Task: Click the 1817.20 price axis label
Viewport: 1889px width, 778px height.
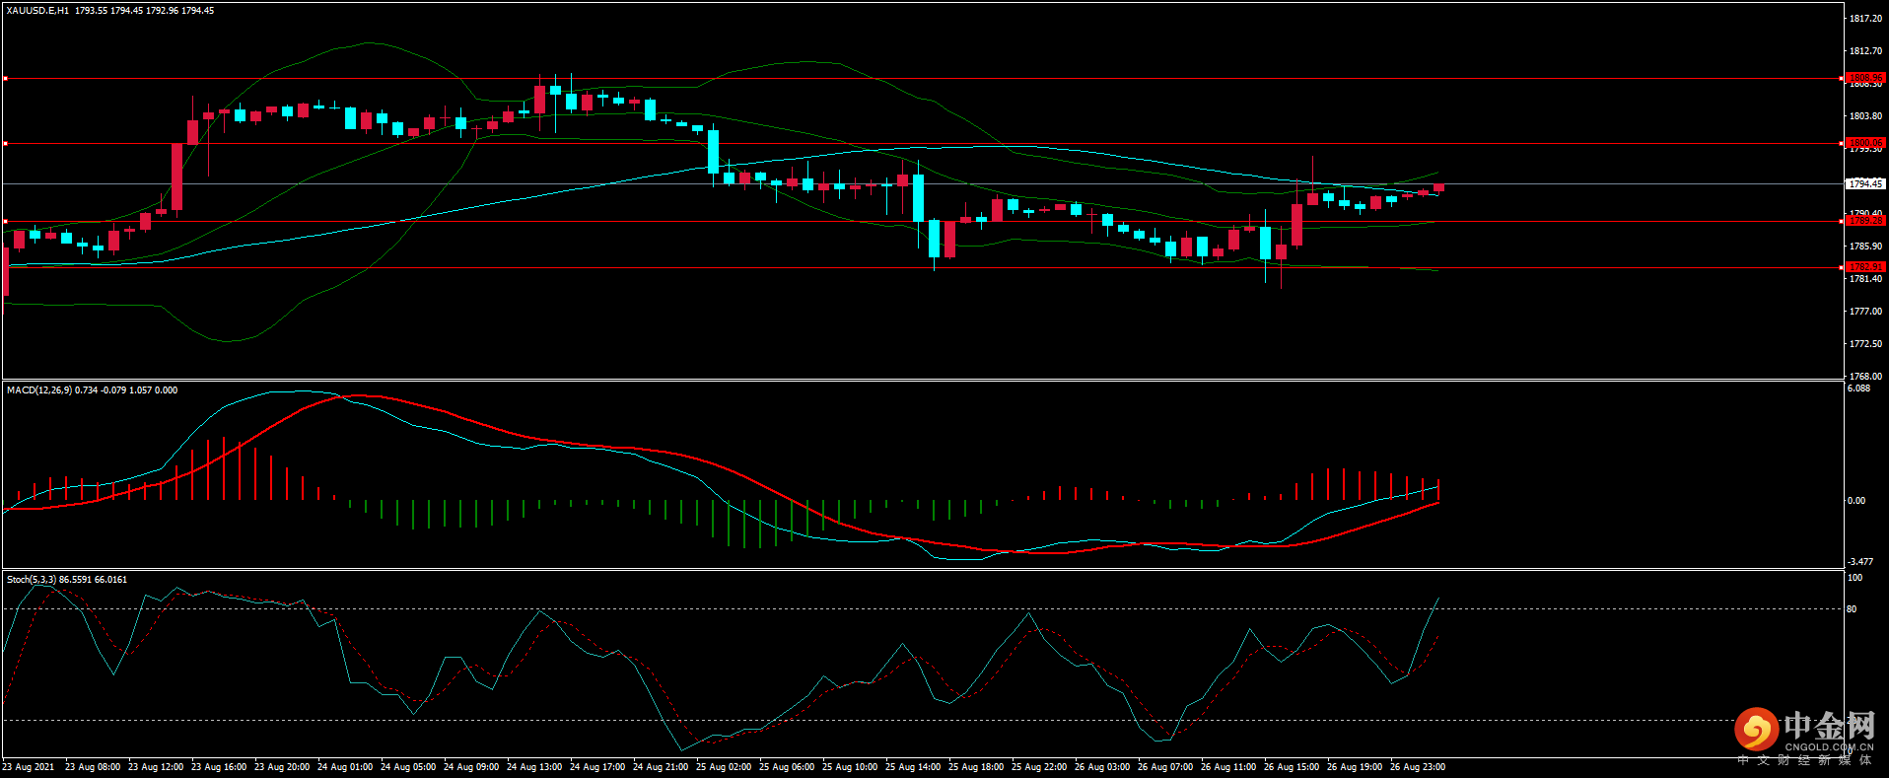Action: coord(1865,19)
